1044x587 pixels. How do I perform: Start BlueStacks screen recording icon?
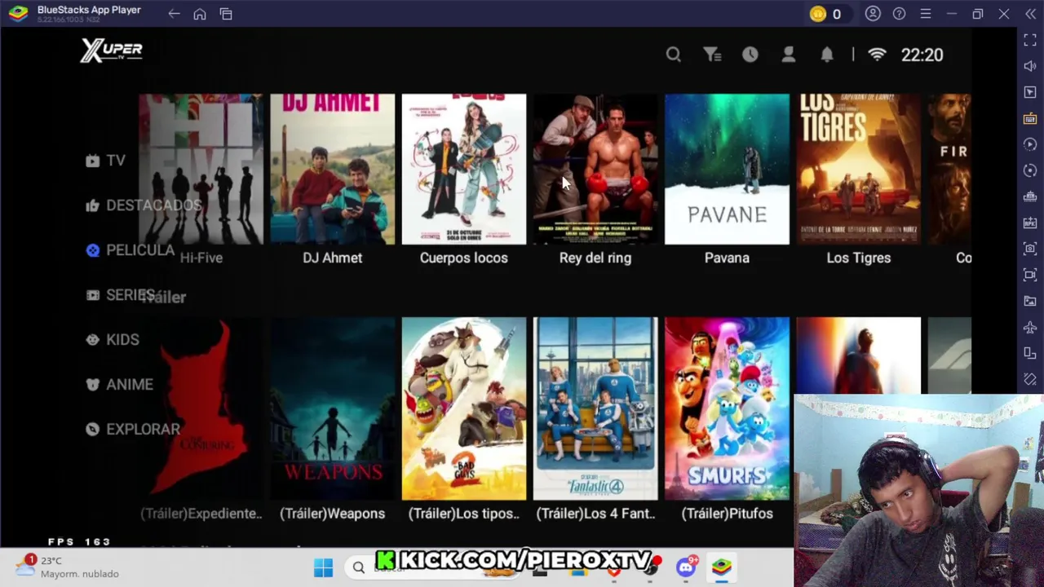[x=1030, y=275]
